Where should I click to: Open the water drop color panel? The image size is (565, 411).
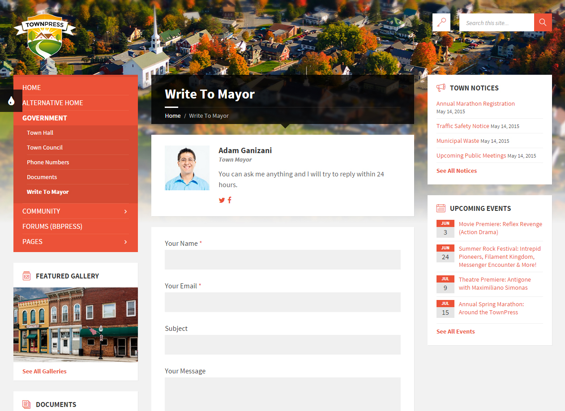pyautogui.click(x=11, y=101)
